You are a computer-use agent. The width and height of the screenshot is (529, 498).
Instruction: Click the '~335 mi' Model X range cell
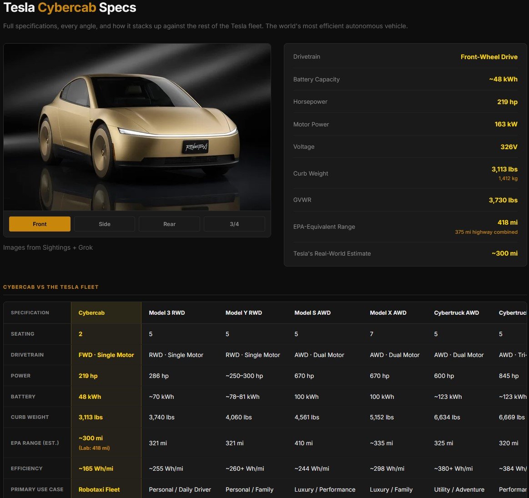(x=381, y=443)
